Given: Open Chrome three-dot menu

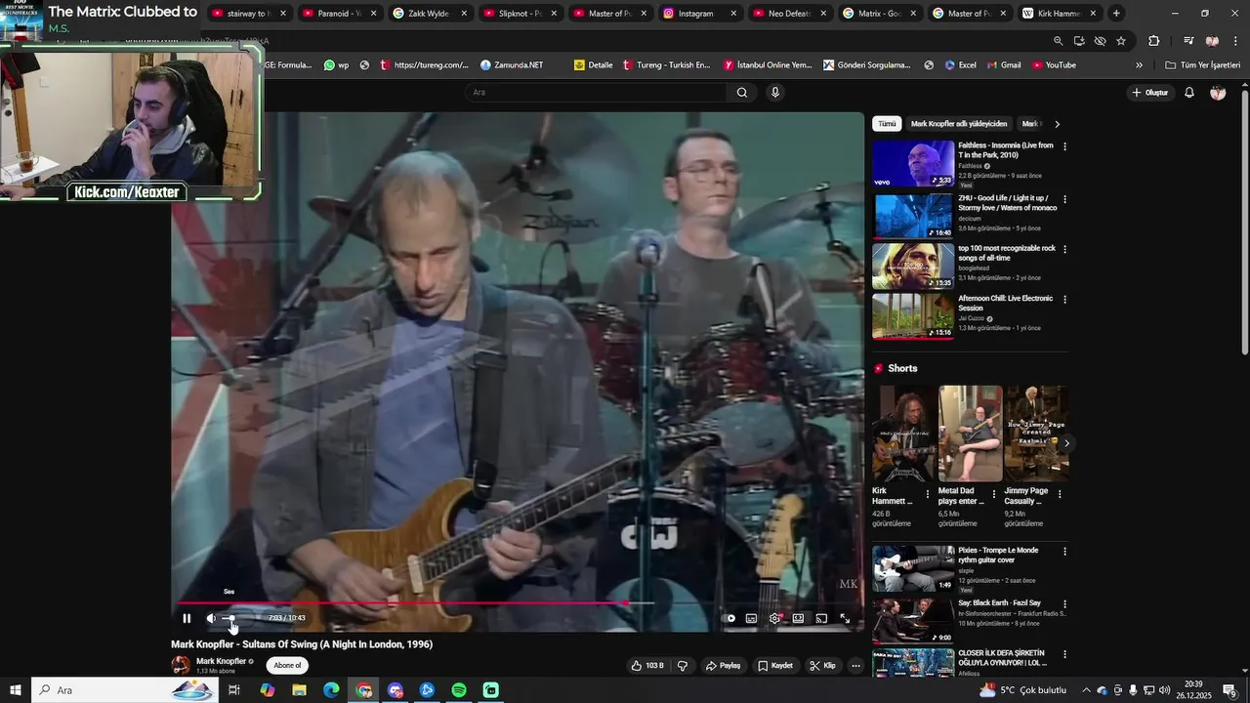Looking at the screenshot, I should (x=1235, y=41).
